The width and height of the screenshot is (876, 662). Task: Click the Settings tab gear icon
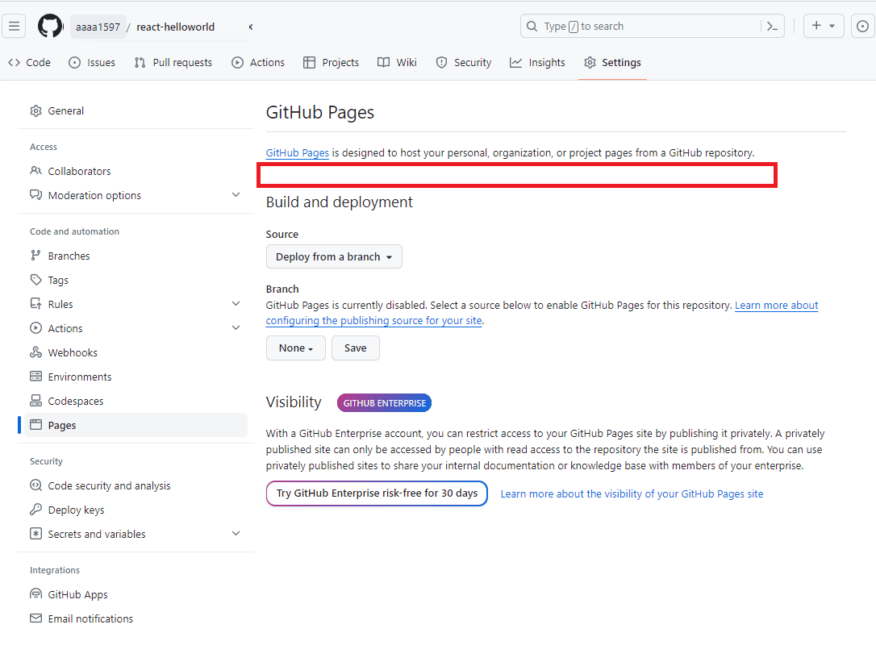590,63
